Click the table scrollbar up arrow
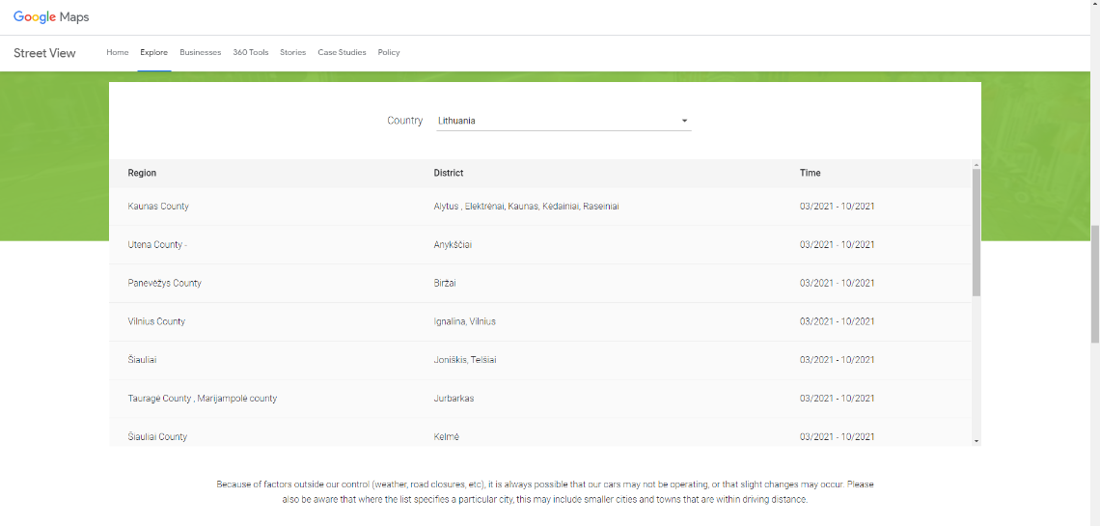1100x526 pixels. (x=976, y=163)
